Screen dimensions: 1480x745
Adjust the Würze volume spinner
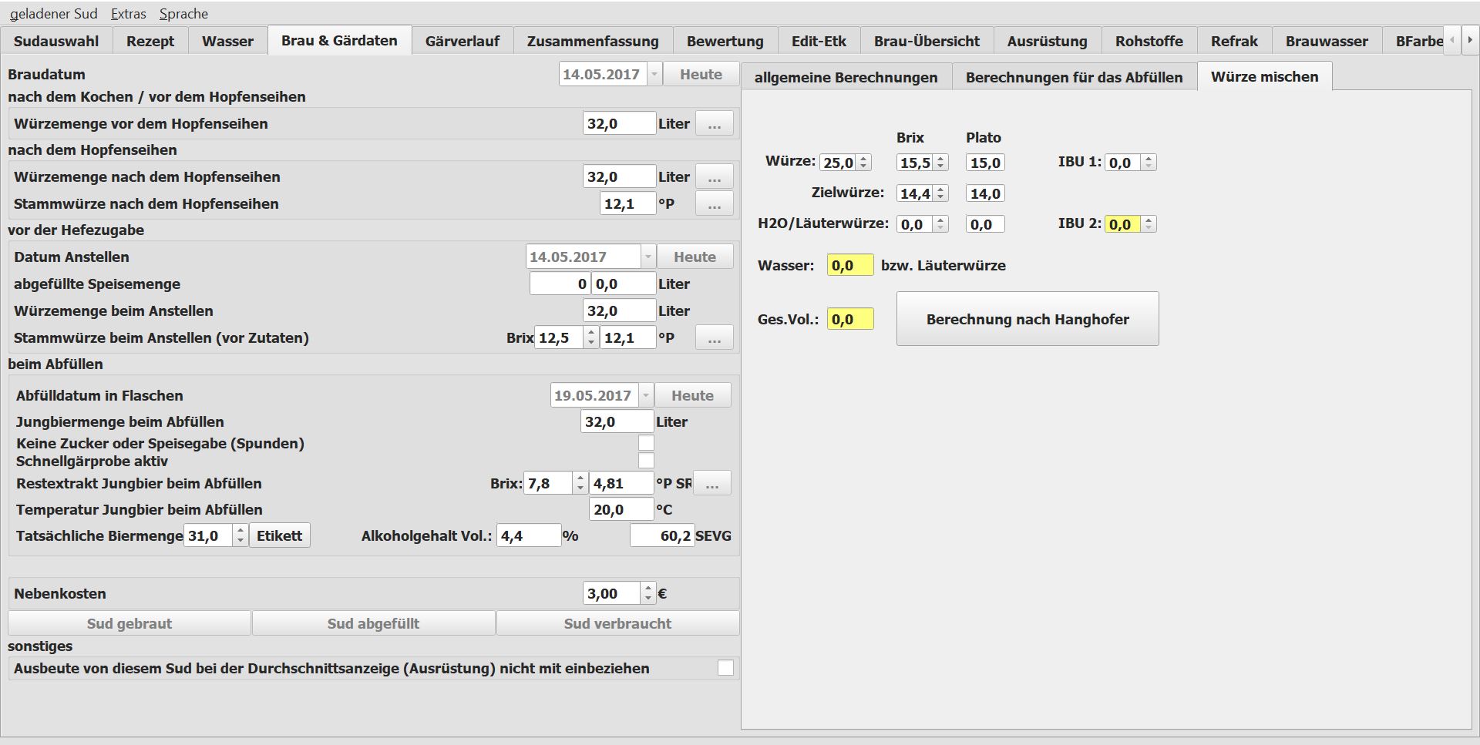pos(864,163)
